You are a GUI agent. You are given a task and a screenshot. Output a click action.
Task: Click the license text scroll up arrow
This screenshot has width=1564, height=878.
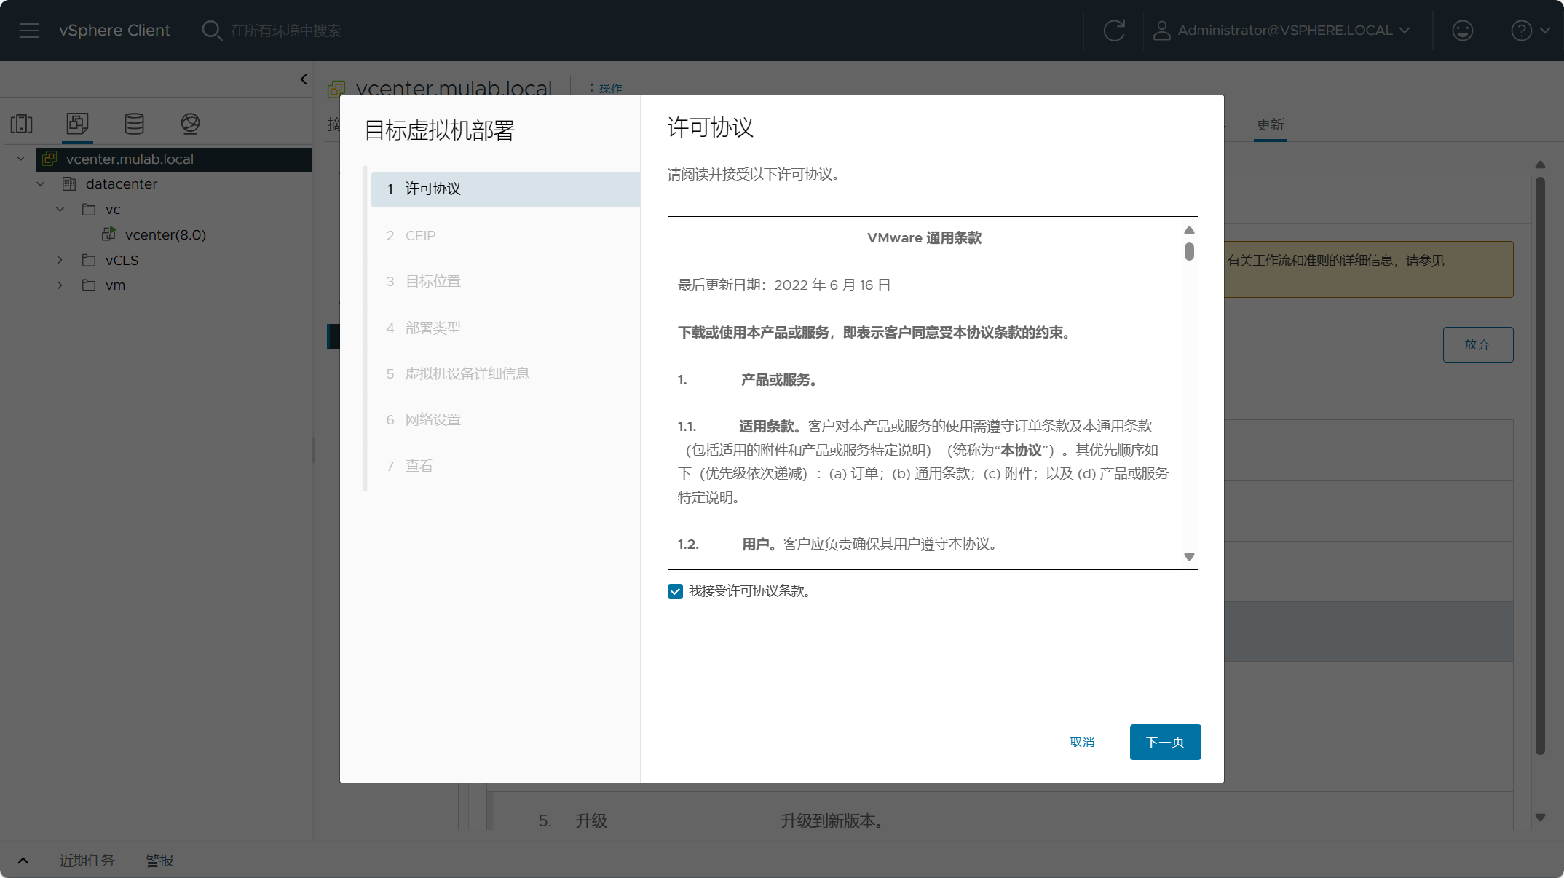[x=1189, y=230]
